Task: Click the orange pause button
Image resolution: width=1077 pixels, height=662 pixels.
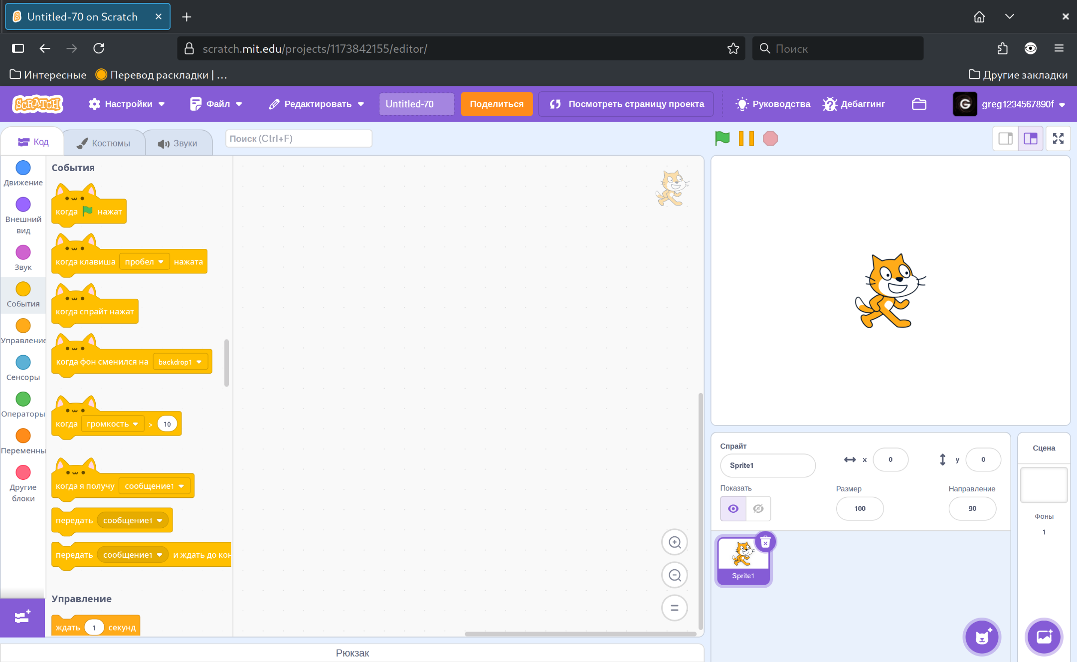Action: coord(746,138)
